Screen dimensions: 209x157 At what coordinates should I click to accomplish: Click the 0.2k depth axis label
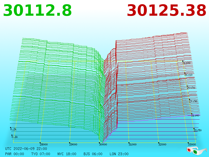tap(13, 129)
